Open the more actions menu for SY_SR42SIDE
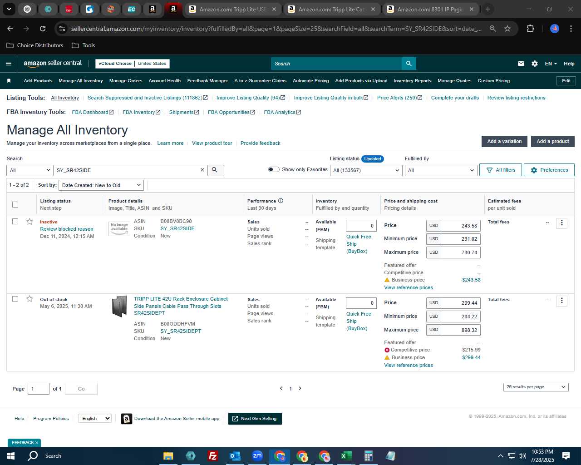Screen dimensions: 581x465 pyautogui.click(x=561, y=223)
